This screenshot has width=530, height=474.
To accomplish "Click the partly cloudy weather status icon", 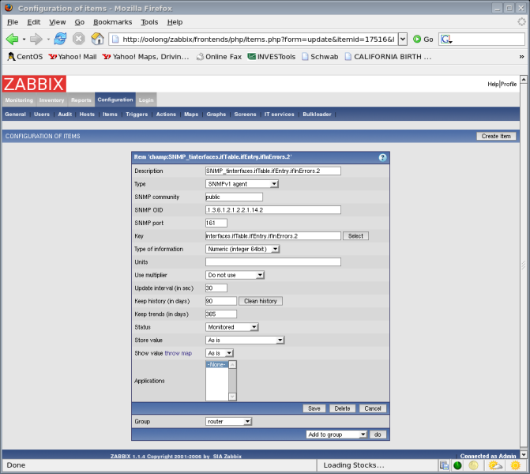I will [494, 465].
